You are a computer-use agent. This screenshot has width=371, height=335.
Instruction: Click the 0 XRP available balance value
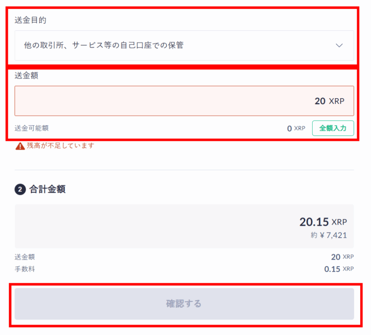pos(296,128)
